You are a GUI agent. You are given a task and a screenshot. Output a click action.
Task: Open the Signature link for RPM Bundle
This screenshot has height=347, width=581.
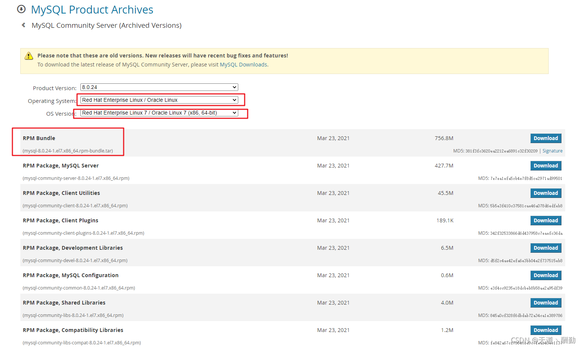tap(552, 151)
